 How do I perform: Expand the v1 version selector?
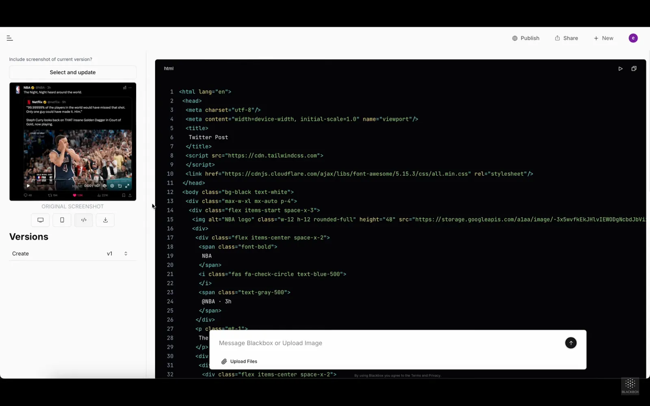tap(126, 254)
